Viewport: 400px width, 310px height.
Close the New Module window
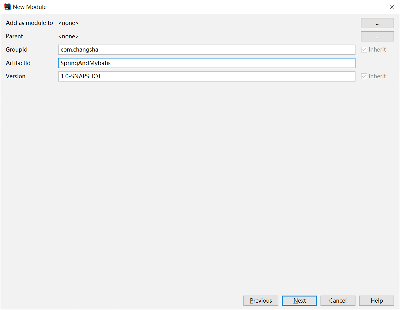(x=392, y=7)
